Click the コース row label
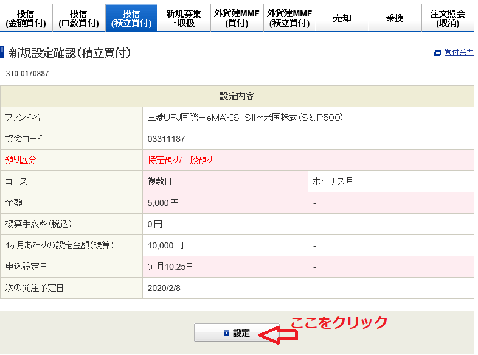Viewport: 478px width, 355px height. (x=16, y=181)
